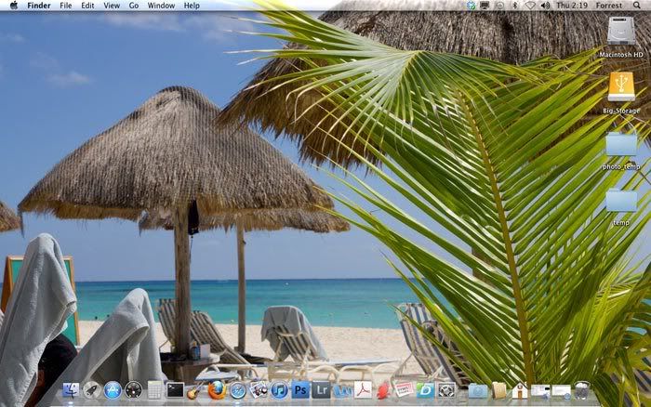Launch Firefox browser from the Dock
This screenshot has height=407, width=651.
(217, 390)
